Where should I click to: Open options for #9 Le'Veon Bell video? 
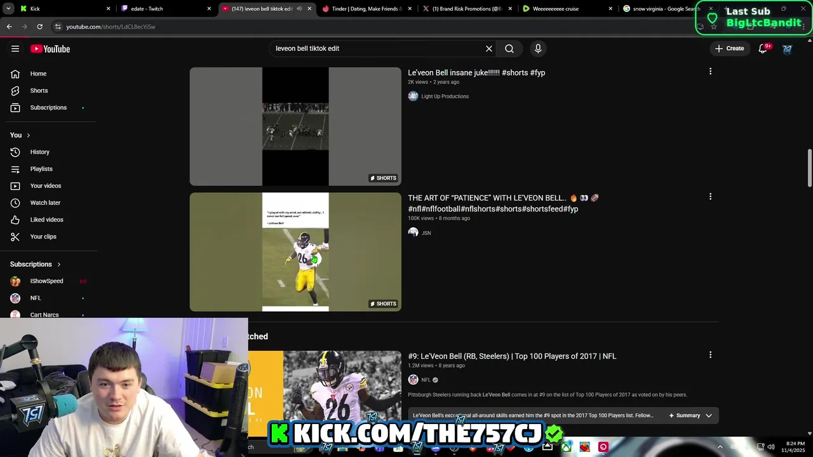point(710,355)
